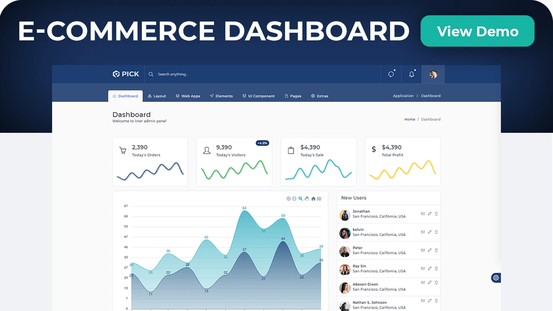Open the Web Apps menu
Screen dimensions: 553x311
coord(188,96)
